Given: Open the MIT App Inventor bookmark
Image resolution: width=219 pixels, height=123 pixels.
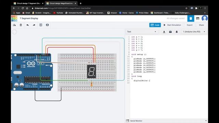Looking at the screenshot, I should coord(95,13).
